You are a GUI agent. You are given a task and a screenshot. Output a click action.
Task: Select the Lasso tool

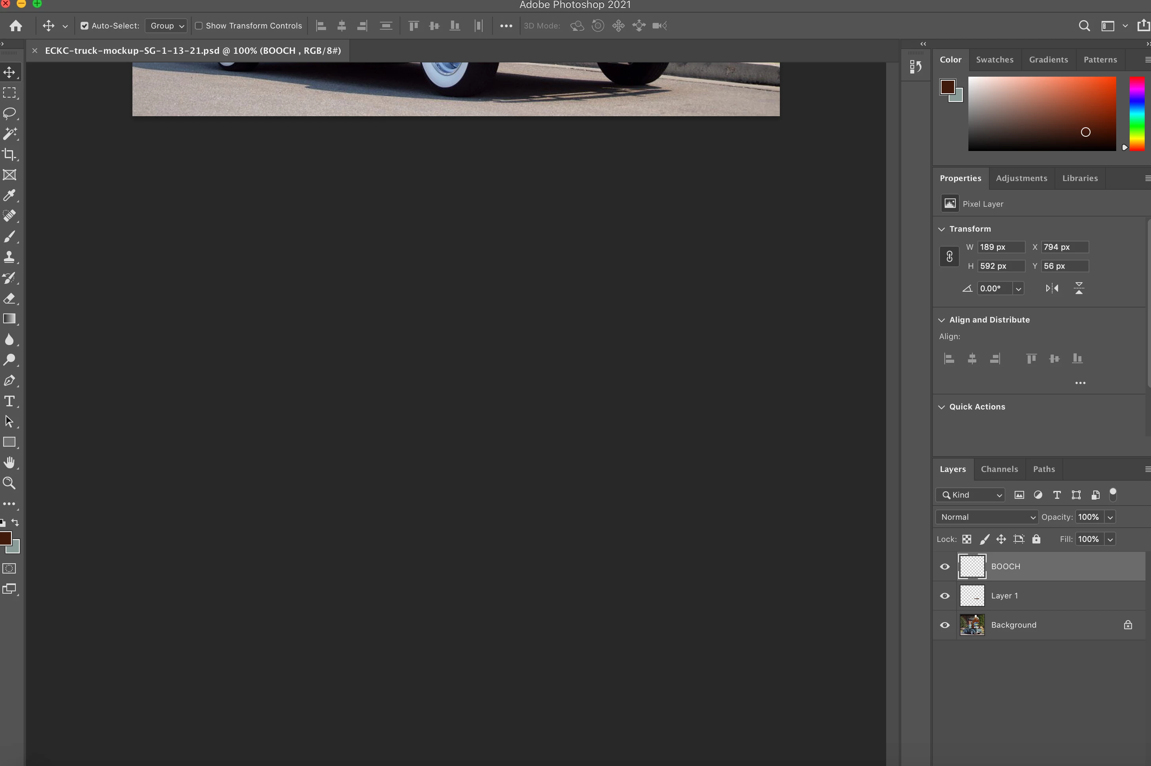9,113
